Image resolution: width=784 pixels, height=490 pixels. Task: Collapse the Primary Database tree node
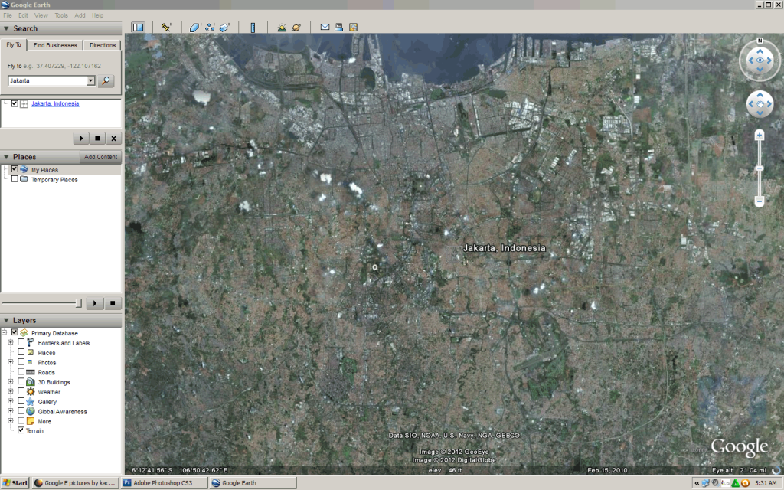pyautogui.click(x=4, y=332)
